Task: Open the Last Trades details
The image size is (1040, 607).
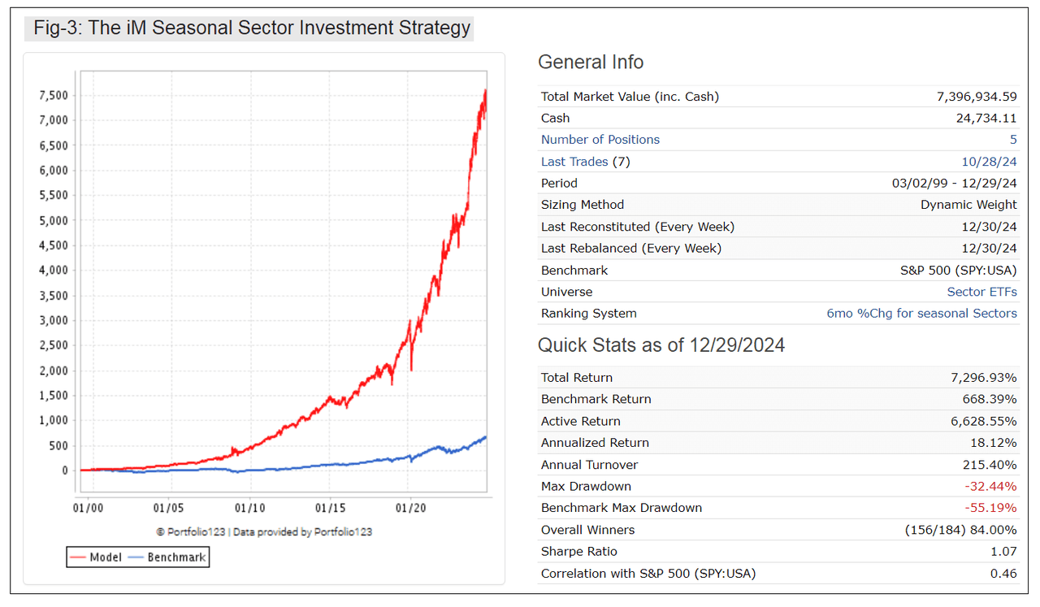Action: point(574,161)
